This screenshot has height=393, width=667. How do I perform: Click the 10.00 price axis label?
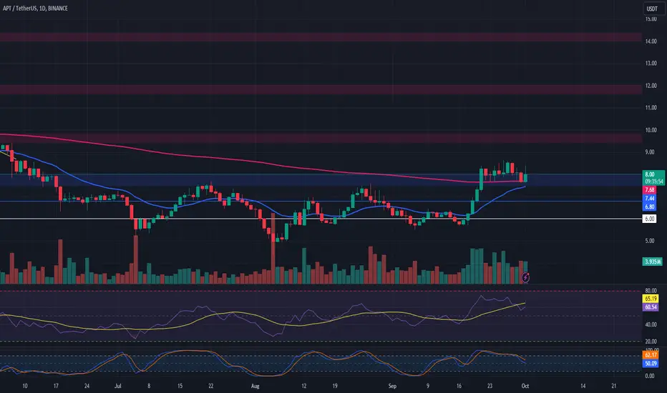[x=651, y=130]
